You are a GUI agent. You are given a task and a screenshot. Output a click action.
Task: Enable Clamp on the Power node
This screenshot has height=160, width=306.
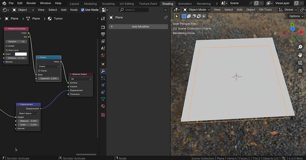(39, 71)
